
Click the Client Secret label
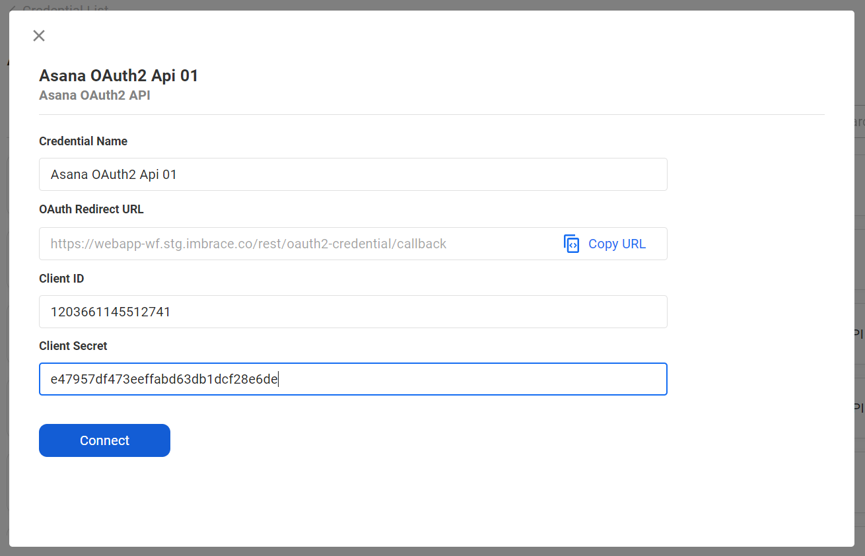73,346
